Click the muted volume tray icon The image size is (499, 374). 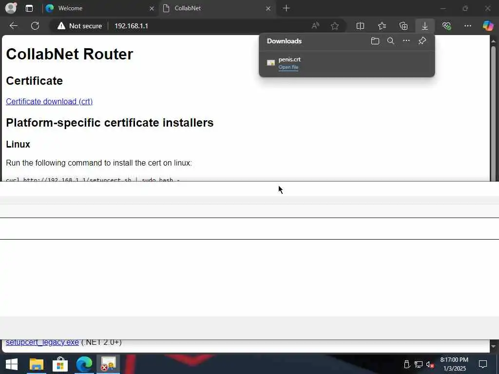[x=430, y=364]
